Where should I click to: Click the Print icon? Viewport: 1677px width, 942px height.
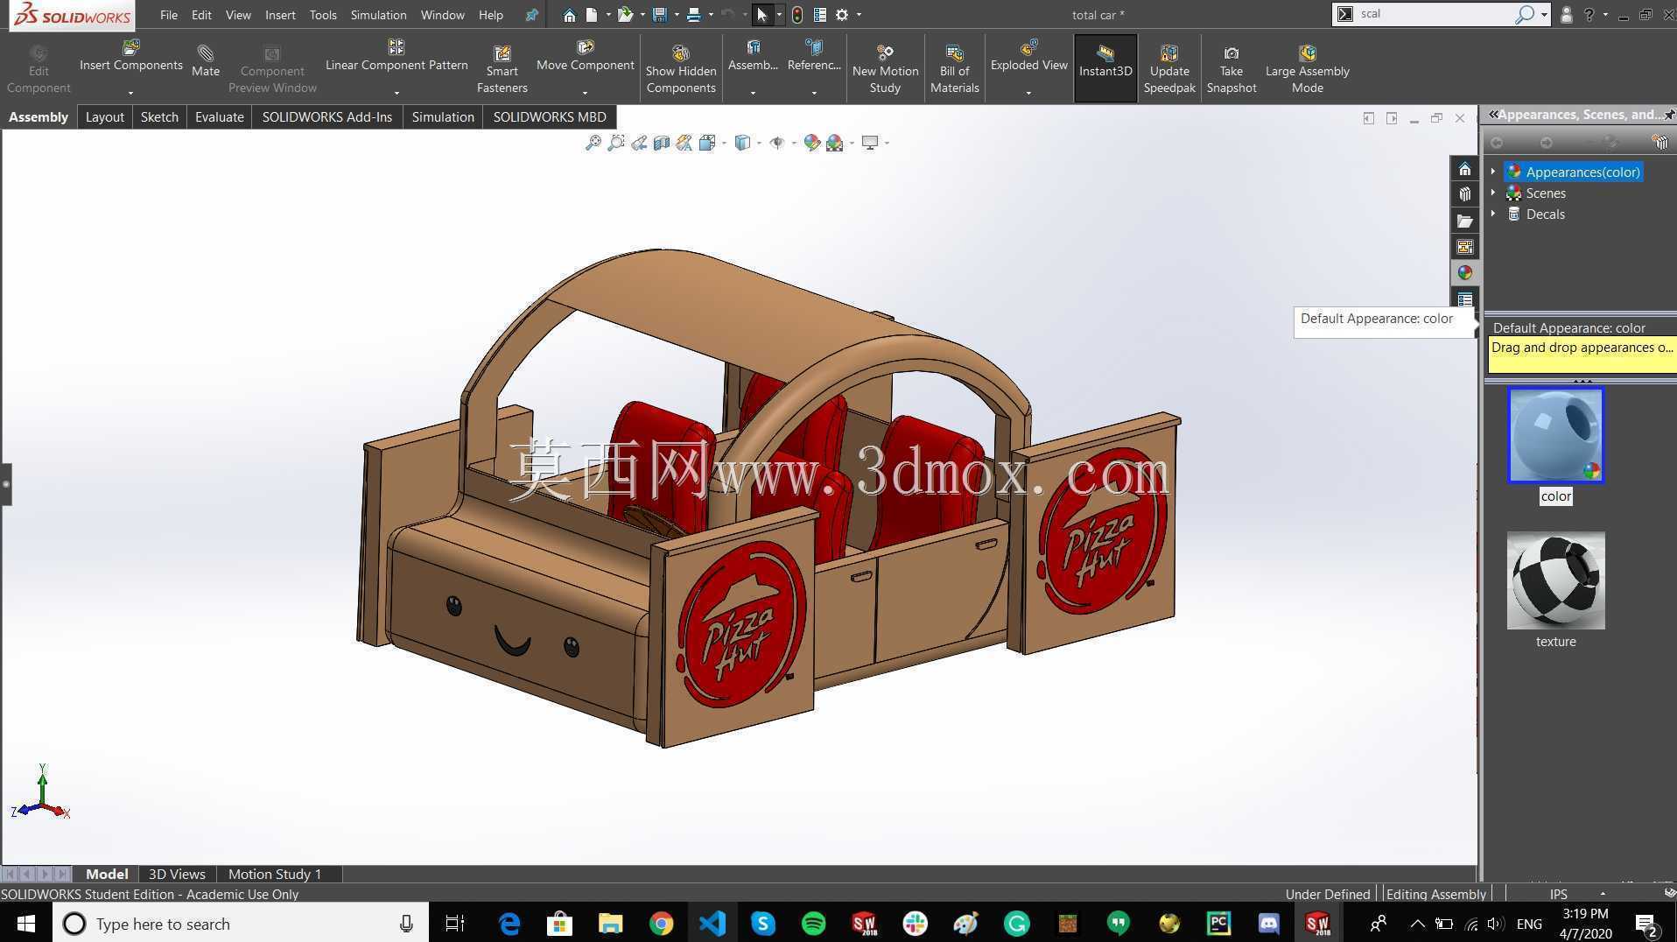[694, 15]
